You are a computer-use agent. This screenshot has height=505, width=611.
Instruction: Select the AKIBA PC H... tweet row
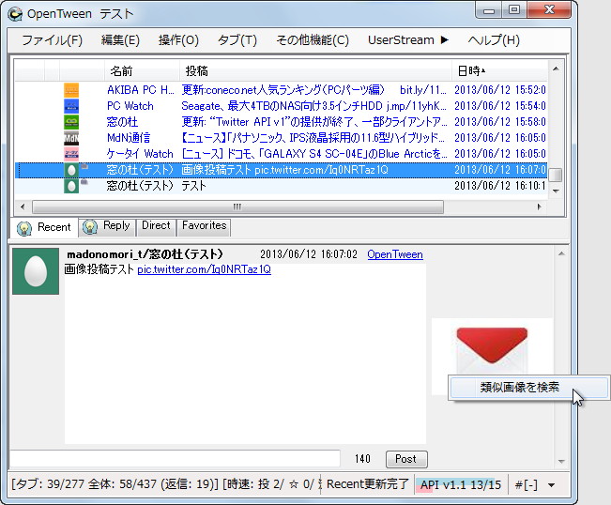[281, 90]
